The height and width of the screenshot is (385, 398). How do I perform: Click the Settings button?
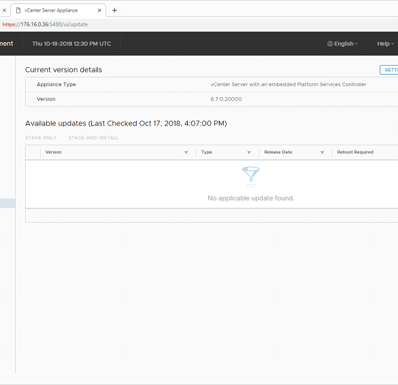(x=389, y=70)
